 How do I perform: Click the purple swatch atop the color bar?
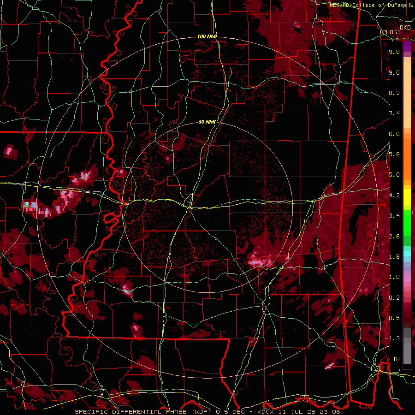coord(407,46)
